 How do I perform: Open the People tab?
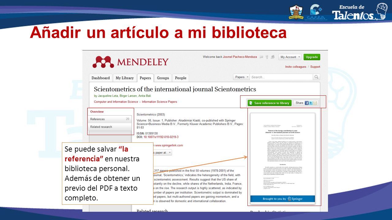[x=181, y=78]
